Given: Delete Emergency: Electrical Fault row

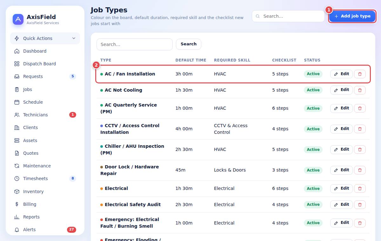Looking at the screenshot, I should tap(360, 223).
